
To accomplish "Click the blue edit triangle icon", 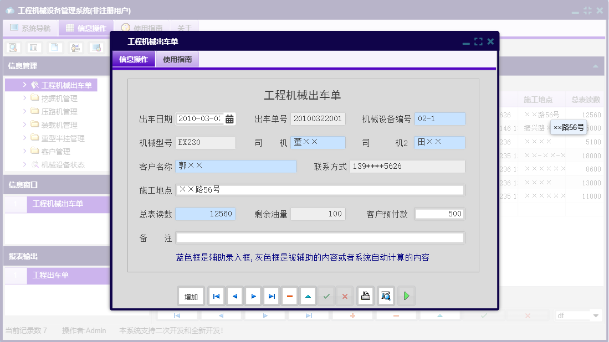I will 308,296.
